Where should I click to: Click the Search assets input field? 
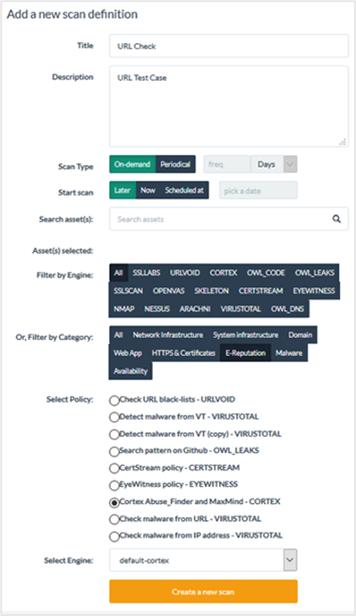coord(229,219)
